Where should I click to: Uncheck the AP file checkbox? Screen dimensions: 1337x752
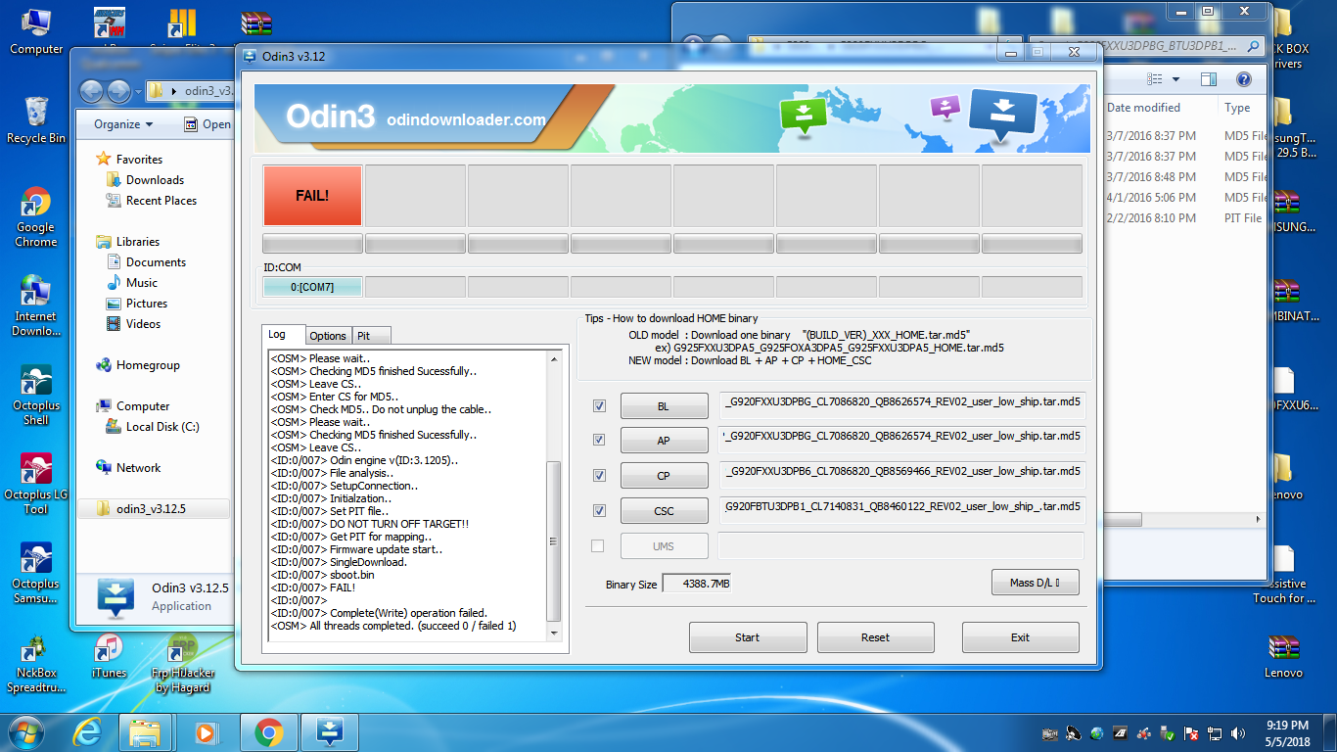click(599, 441)
